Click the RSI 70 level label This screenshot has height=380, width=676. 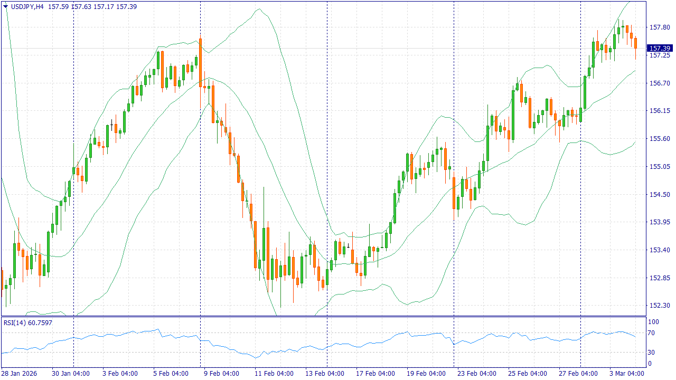click(x=652, y=333)
